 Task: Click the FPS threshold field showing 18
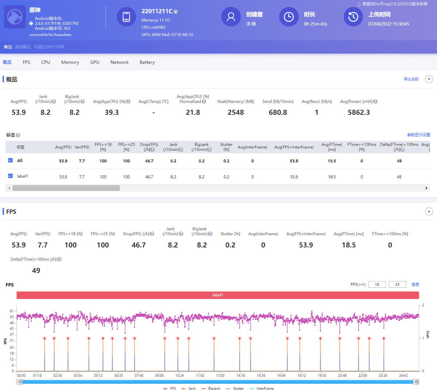point(377,284)
